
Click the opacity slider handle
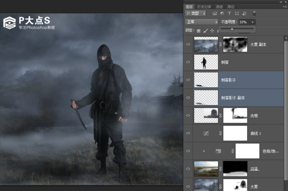point(232,29)
